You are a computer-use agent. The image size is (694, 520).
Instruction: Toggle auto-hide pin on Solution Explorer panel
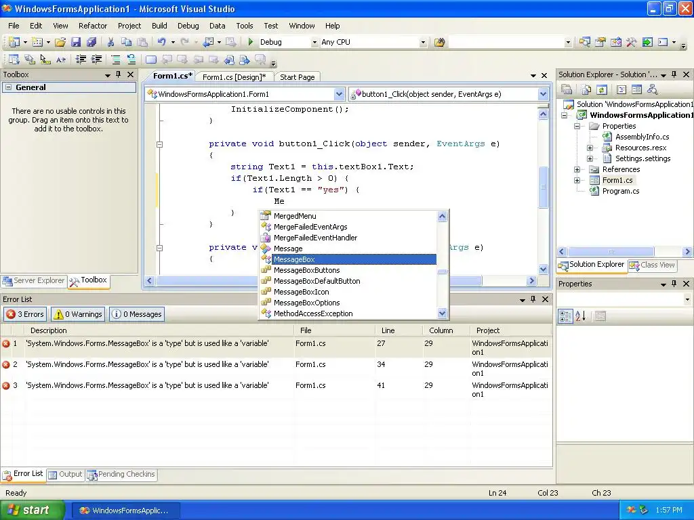pyautogui.click(x=674, y=74)
